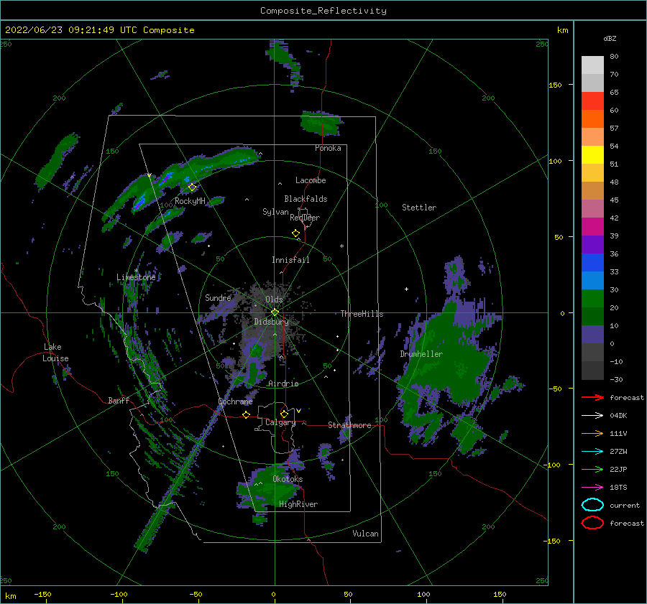The width and height of the screenshot is (647, 604).
Task: Click the orange 111V arrow icon
Action: pos(592,433)
